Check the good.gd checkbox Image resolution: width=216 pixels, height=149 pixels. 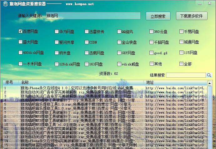[151, 53]
